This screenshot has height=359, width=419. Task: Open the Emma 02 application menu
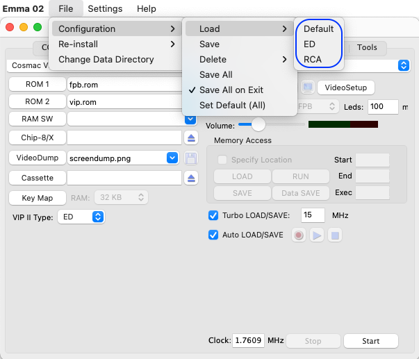click(x=23, y=8)
